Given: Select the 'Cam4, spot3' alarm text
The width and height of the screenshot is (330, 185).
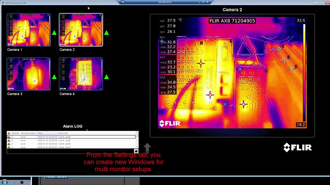Looking at the screenshot, I should click(x=64, y=147).
